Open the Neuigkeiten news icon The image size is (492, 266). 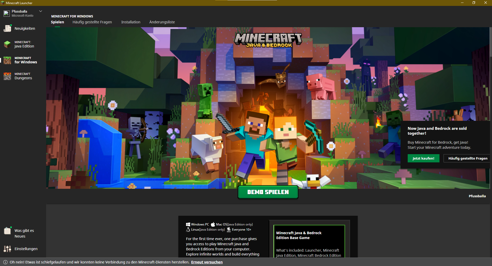(7, 28)
